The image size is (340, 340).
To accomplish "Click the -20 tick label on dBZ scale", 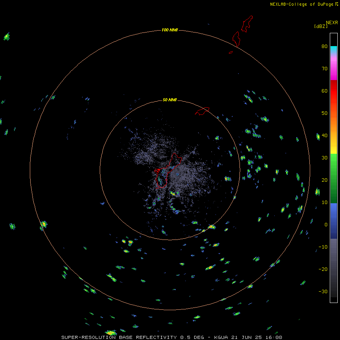I will (x=323, y=269).
